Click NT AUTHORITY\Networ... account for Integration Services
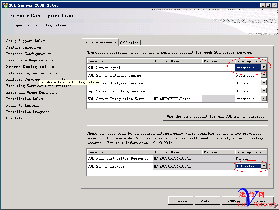Screen dimensions: 279x210 pyautogui.click(x=177, y=99)
